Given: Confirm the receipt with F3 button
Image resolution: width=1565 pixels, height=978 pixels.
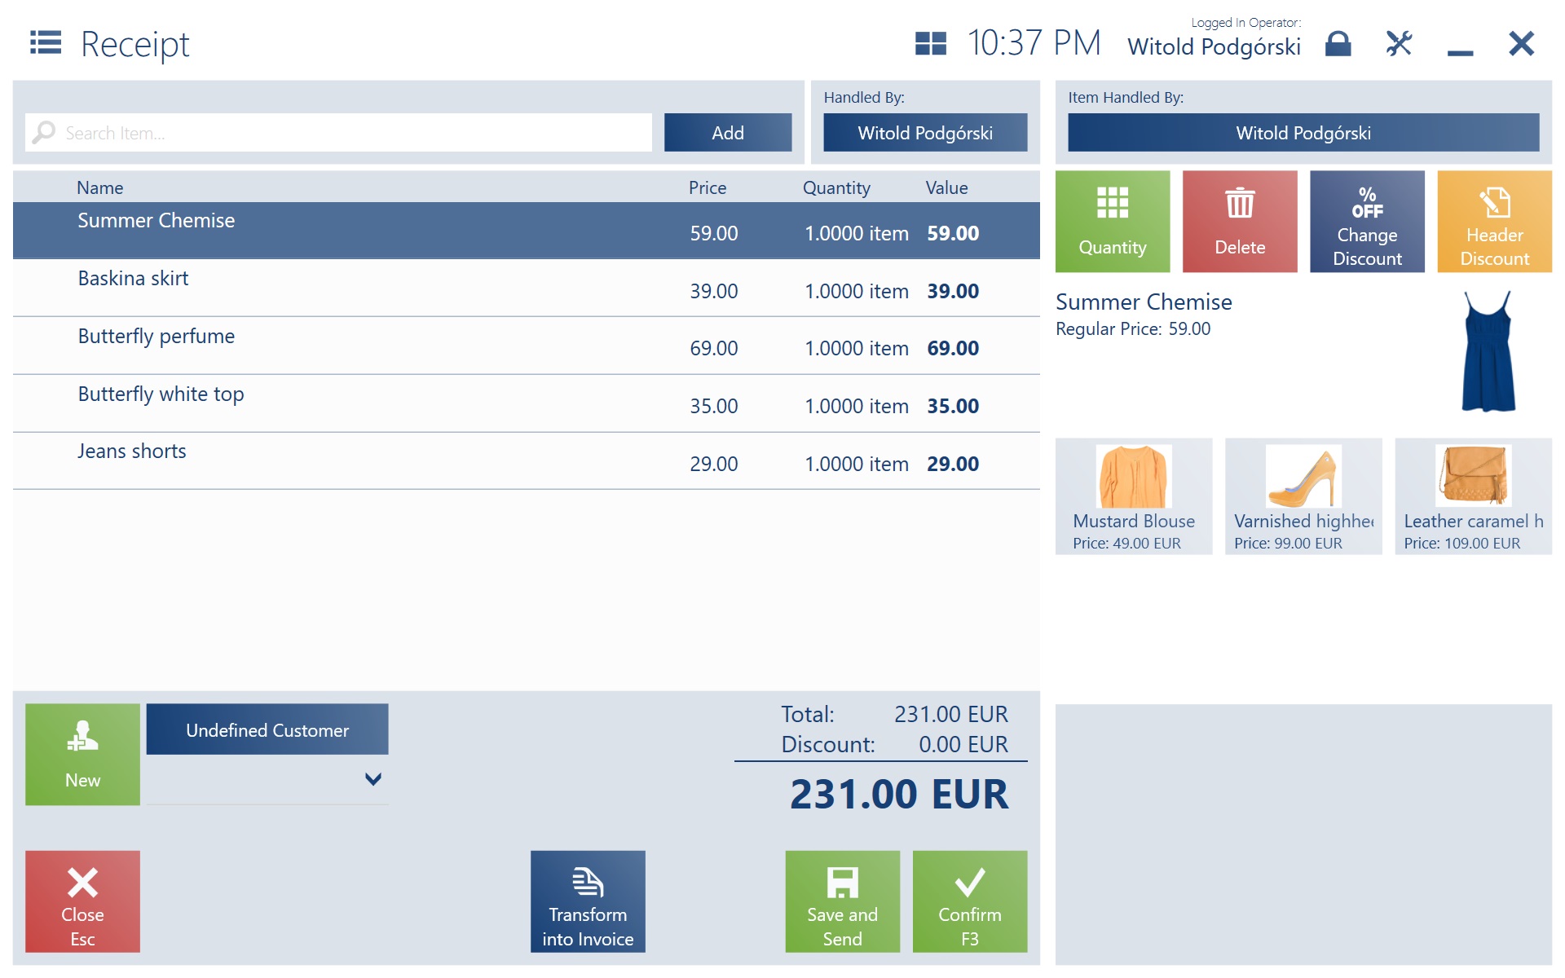Looking at the screenshot, I should pyautogui.click(x=969, y=901).
